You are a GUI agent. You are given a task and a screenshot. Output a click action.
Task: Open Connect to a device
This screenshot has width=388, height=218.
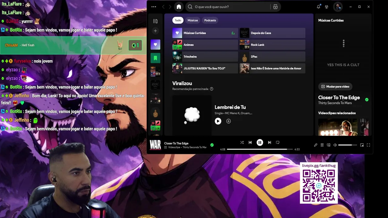[329, 145]
